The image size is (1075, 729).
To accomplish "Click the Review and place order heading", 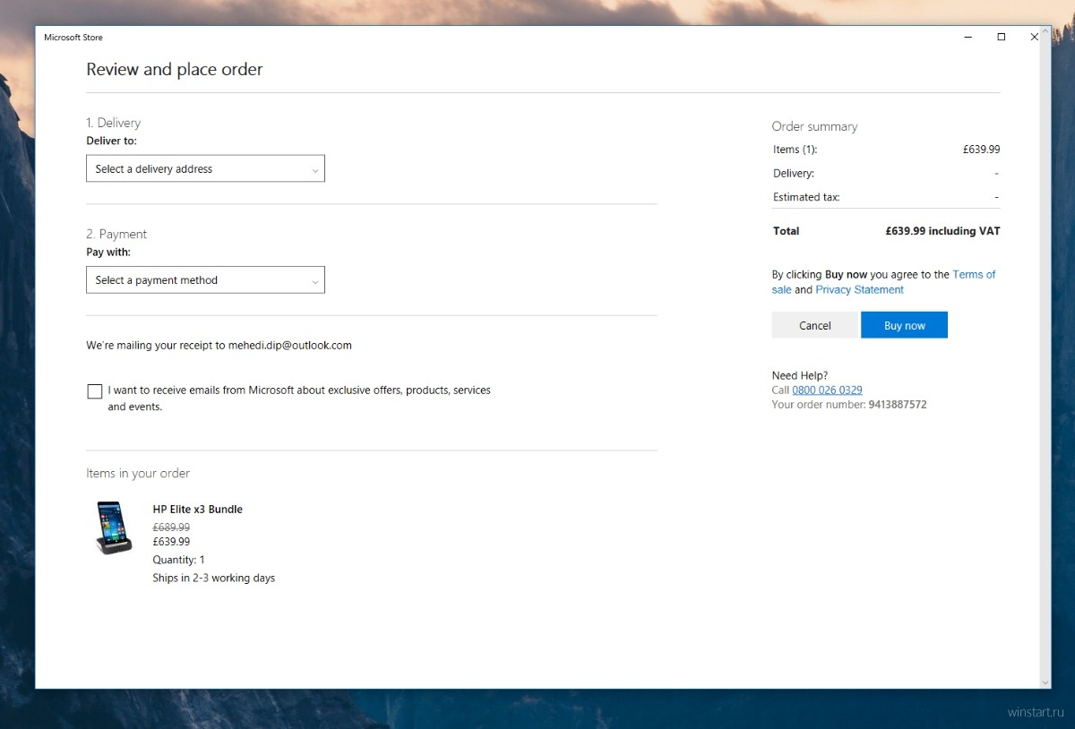I will (x=174, y=69).
